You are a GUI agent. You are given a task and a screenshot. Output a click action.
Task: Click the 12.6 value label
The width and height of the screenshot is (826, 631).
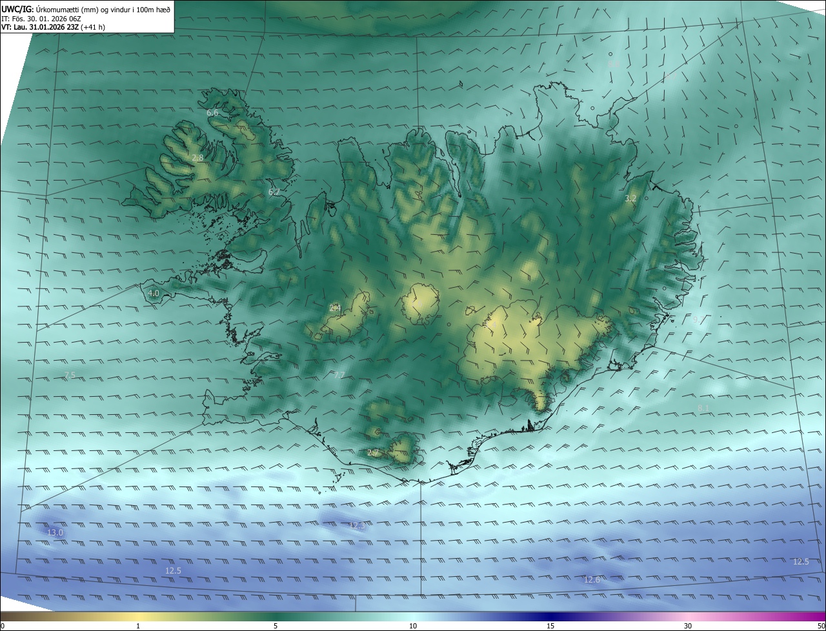[x=592, y=580]
